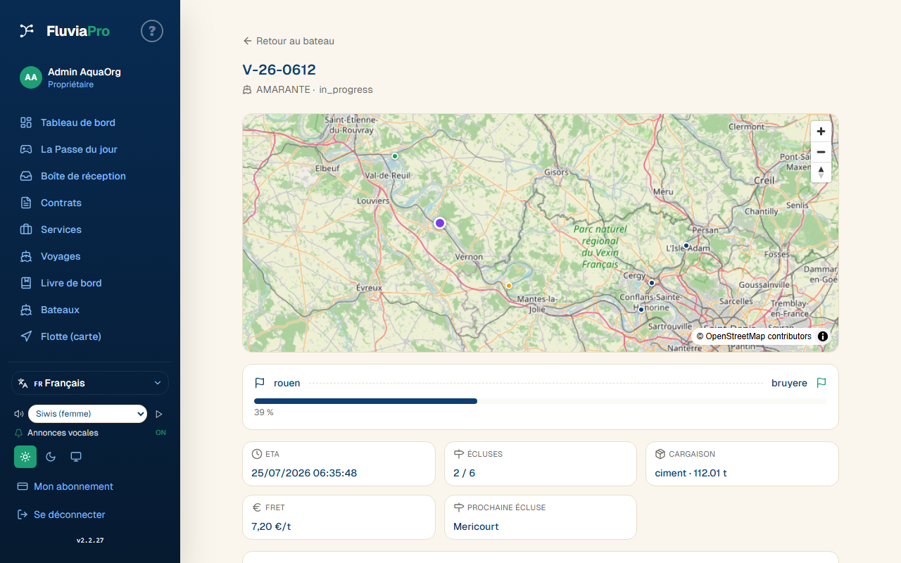
Task: Click the AA user avatar
Action: coord(31,77)
